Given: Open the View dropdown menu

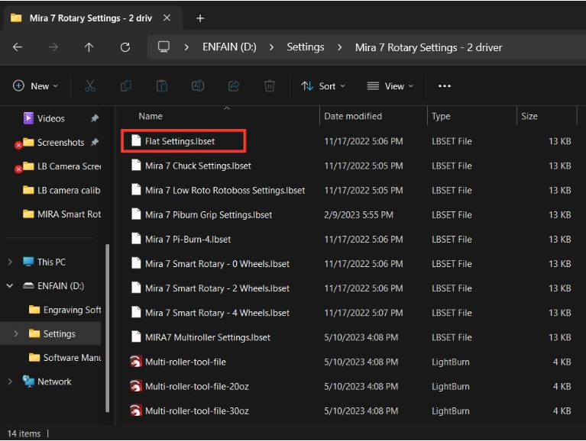Looking at the screenshot, I should [390, 86].
